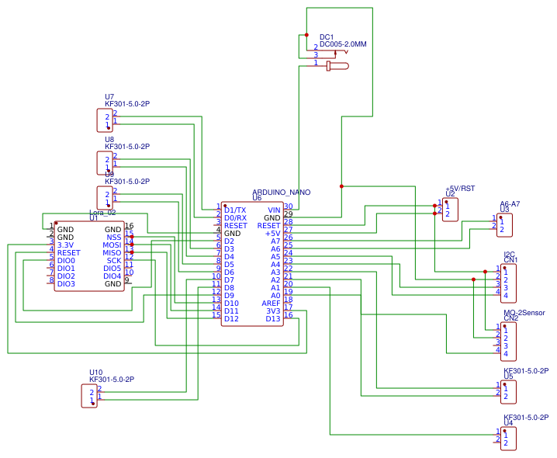This screenshot has width=557, height=458.
Task: Select the +5V/RST label above U2
Action: click(x=460, y=189)
